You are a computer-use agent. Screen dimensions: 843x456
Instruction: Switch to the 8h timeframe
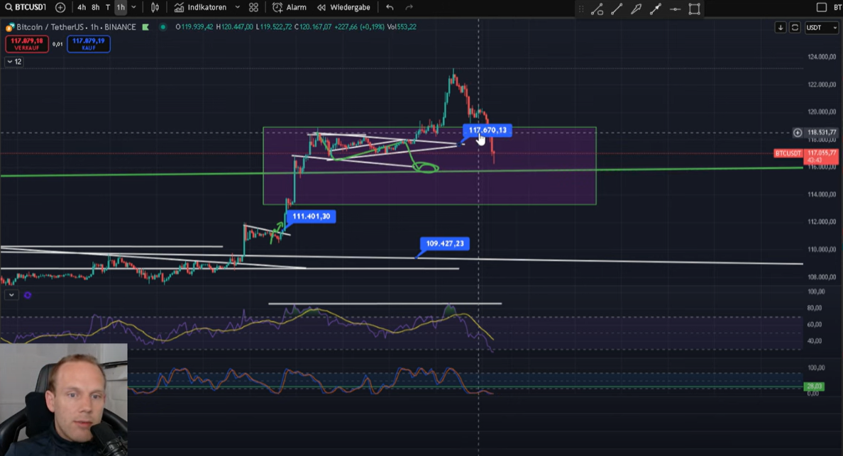[95, 8]
